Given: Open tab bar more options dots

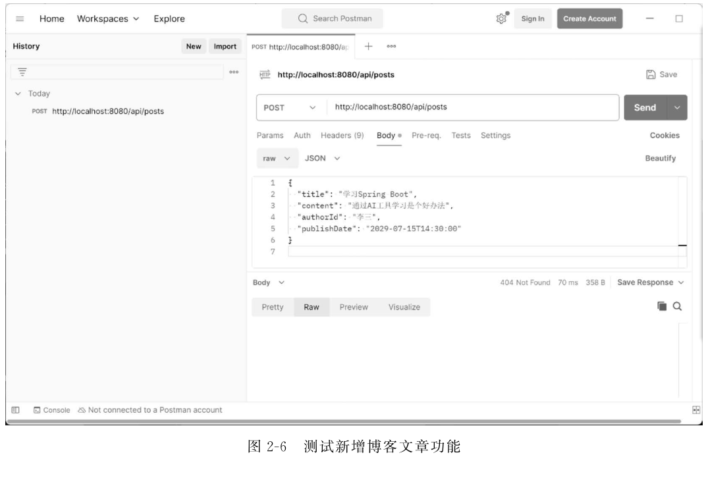Looking at the screenshot, I should coord(391,46).
